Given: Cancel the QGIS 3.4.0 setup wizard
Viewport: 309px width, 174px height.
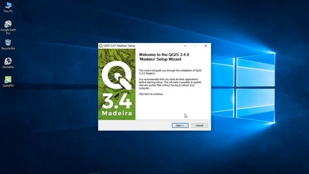Looking at the screenshot, I should pyautogui.click(x=199, y=126).
